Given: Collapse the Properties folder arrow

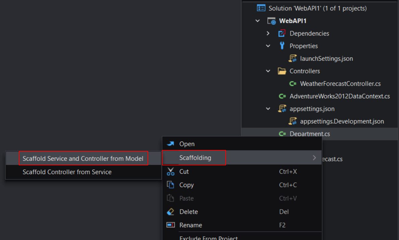Looking at the screenshot, I should [268, 46].
